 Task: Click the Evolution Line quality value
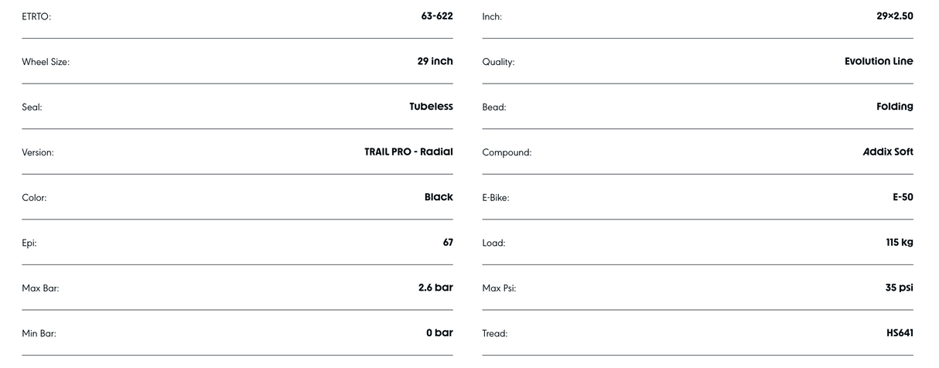[878, 61]
